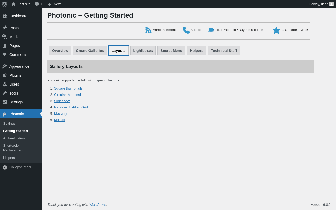This screenshot has width=336, height=210.
Task: Click the Version 6.8.2 footer text
Action: 321,205
